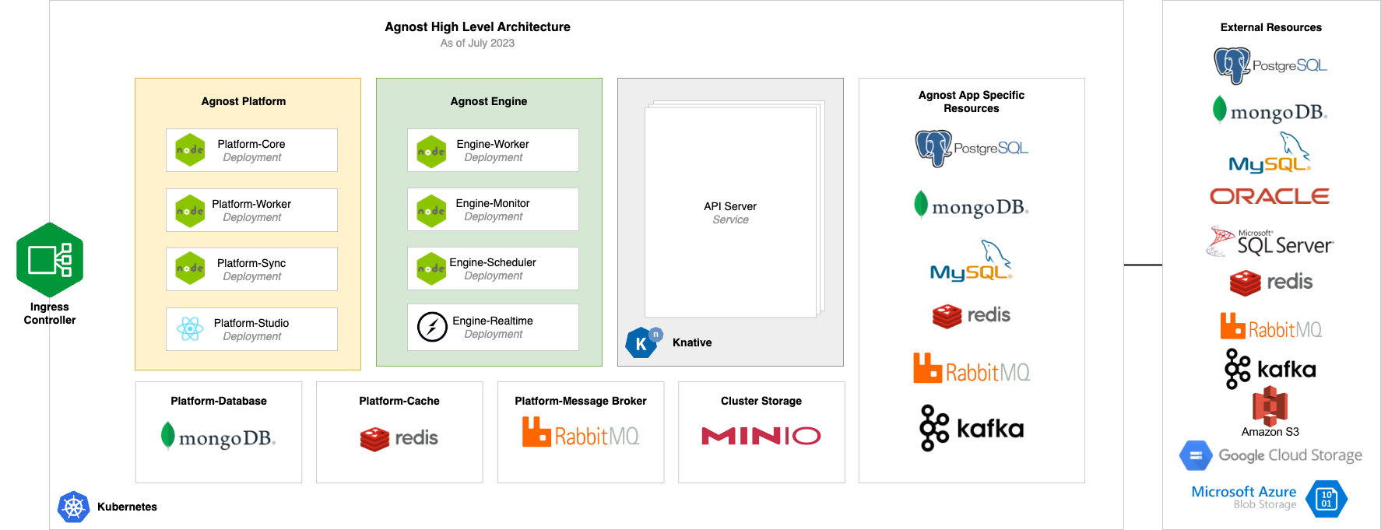Click the Oracle logo in External Resources
Image resolution: width=1381 pixels, height=530 pixels.
tap(1270, 196)
